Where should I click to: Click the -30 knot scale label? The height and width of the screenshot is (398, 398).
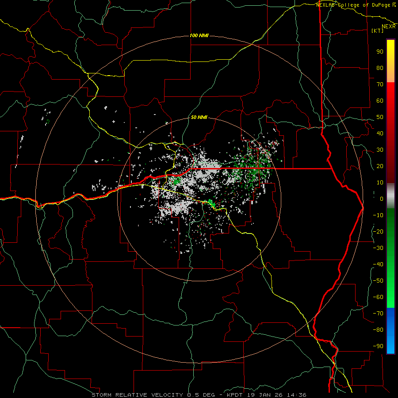pyautogui.click(x=378, y=248)
